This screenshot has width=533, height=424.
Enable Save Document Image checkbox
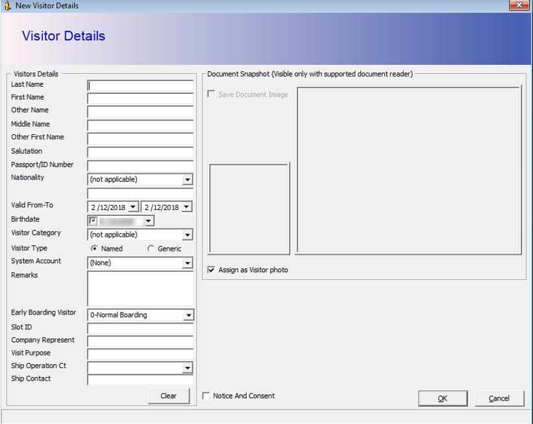click(x=211, y=94)
